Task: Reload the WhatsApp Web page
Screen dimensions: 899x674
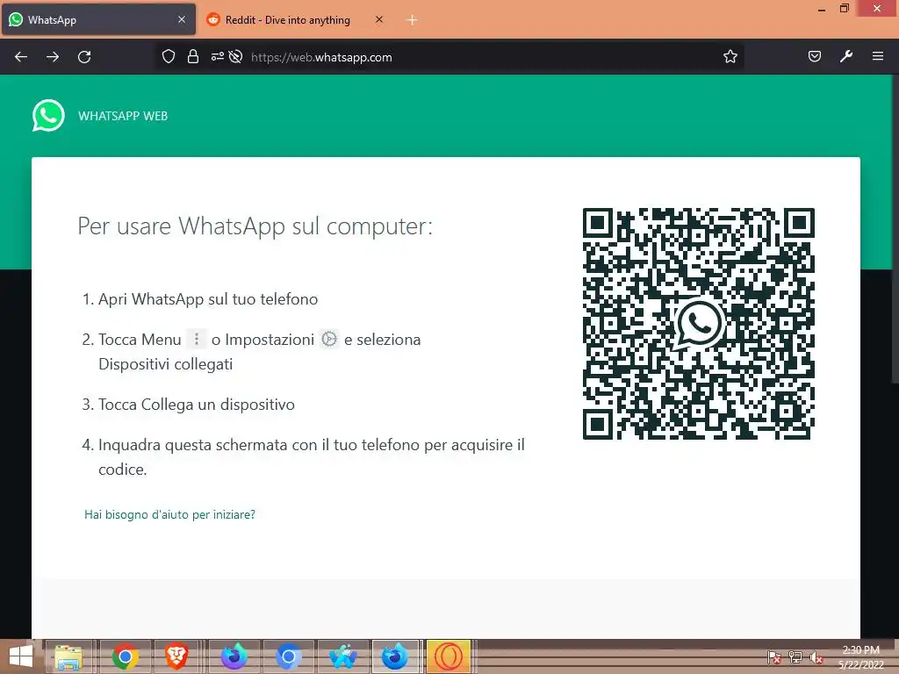Action: tap(84, 57)
